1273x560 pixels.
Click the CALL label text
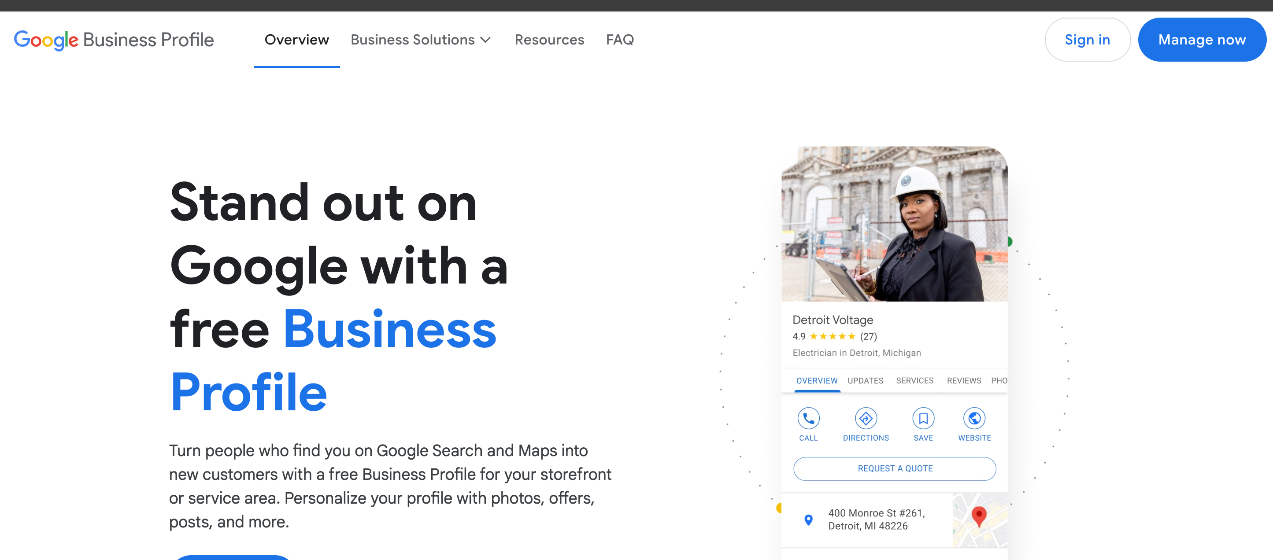pyautogui.click(x=808, y=438)
